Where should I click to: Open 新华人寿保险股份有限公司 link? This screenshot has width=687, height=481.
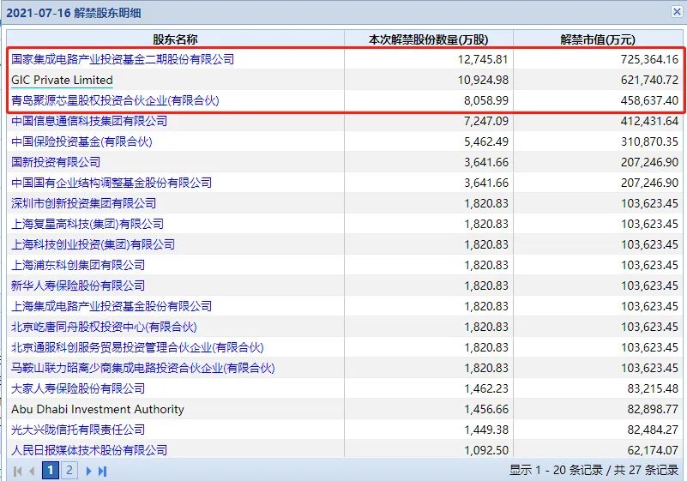[x=78, y=286]
